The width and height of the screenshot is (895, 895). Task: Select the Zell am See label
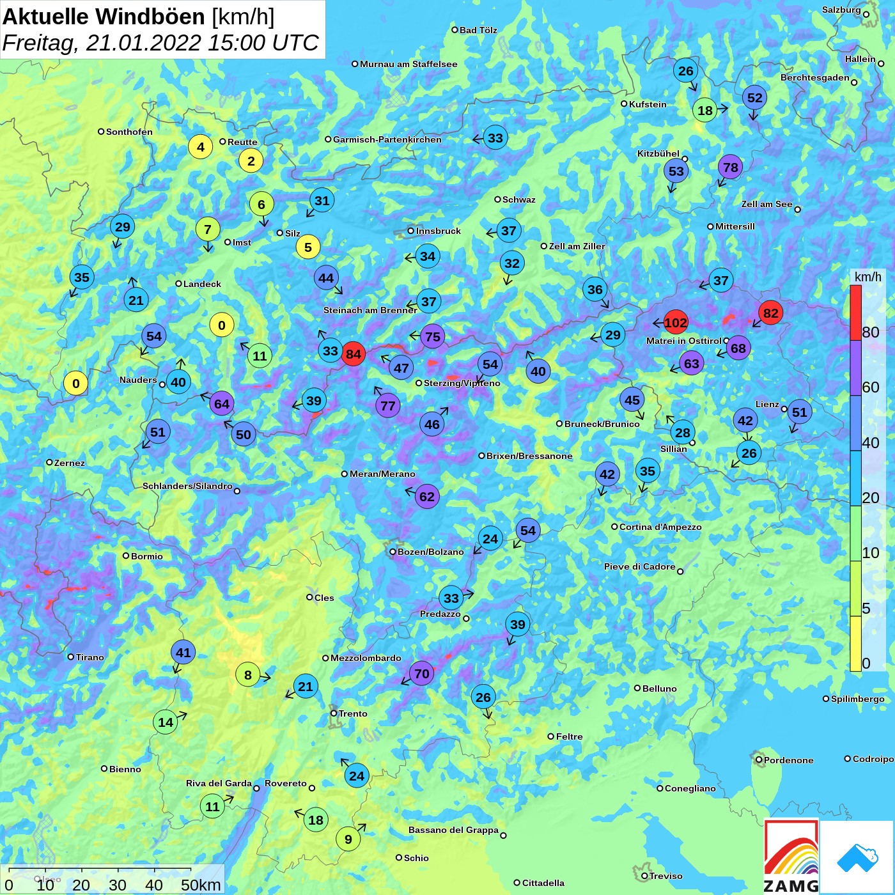pos(767,204)
